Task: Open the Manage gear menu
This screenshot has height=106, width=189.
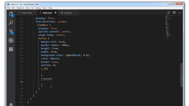Action: click(x=11, y=105)
